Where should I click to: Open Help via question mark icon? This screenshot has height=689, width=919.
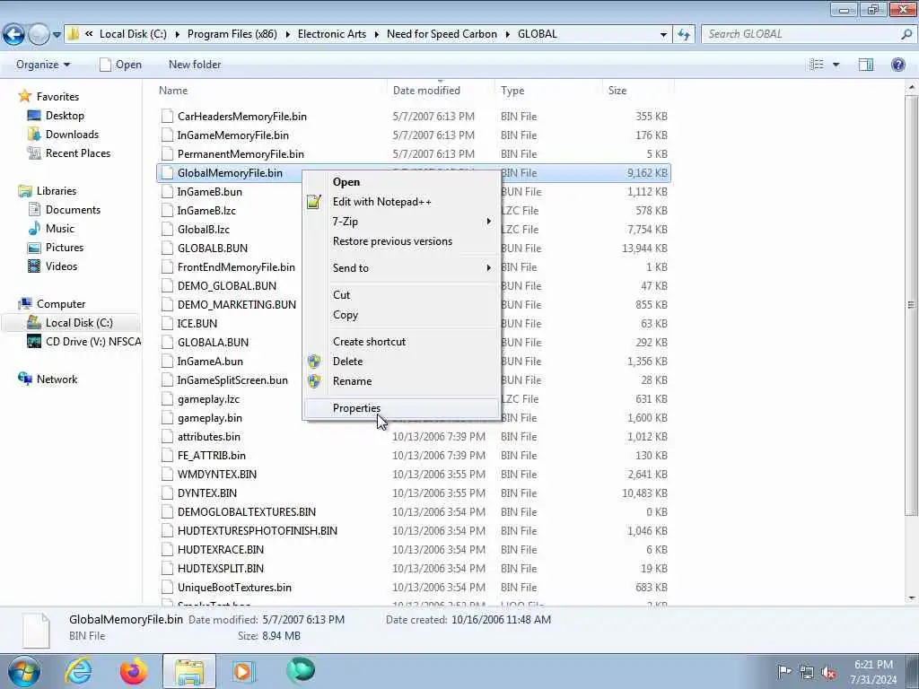pyautogui.click(x=897, y=65)
